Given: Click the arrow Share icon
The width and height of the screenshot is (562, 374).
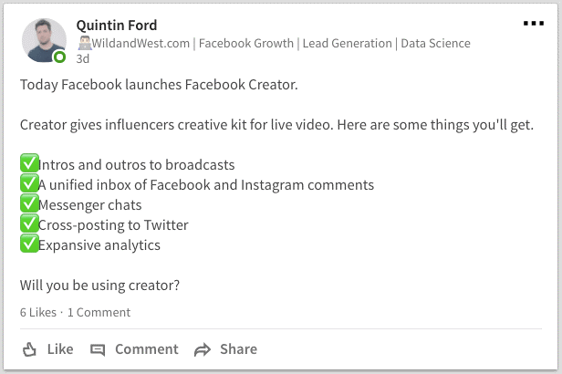Looking at the screenshot, I should (x=203, y=349).
